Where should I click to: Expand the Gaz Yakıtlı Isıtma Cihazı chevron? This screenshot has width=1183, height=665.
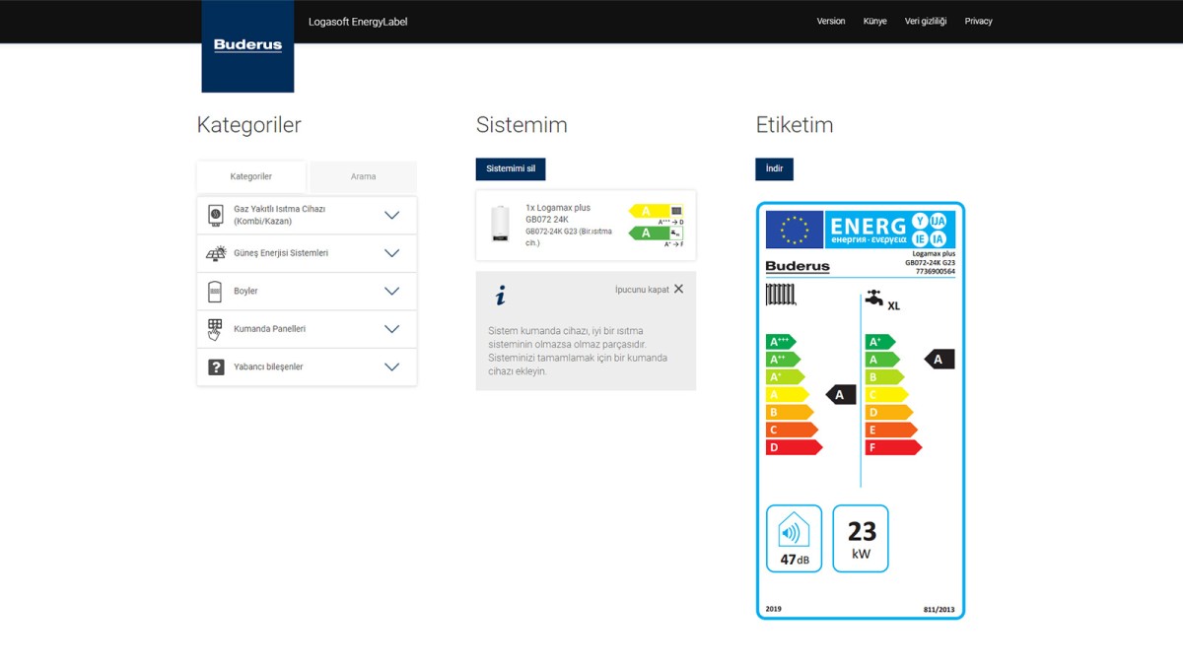click(x=391, y=215)
